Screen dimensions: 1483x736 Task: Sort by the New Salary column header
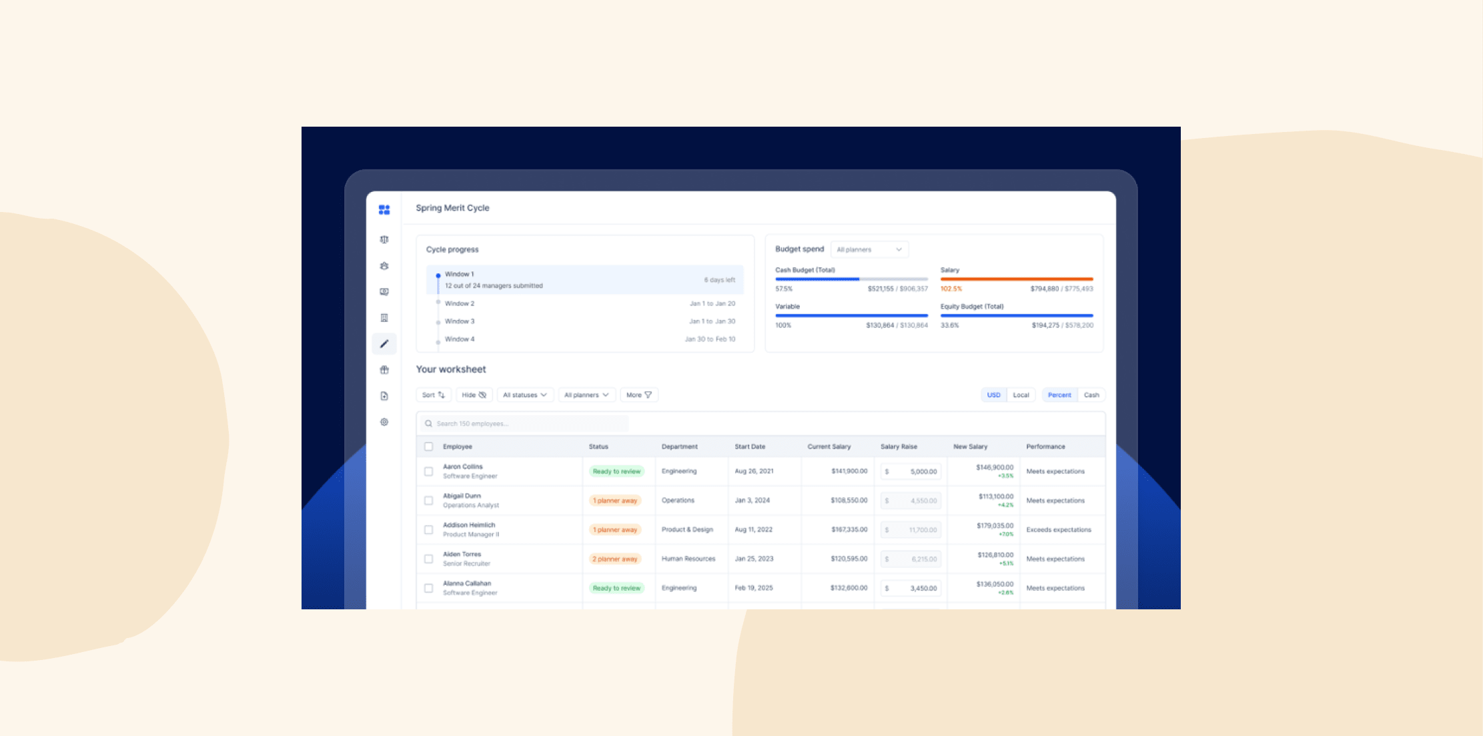tap(970, 447)
